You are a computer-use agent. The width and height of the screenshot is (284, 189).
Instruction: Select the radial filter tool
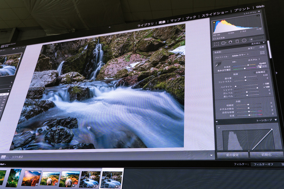coord(244,40)
